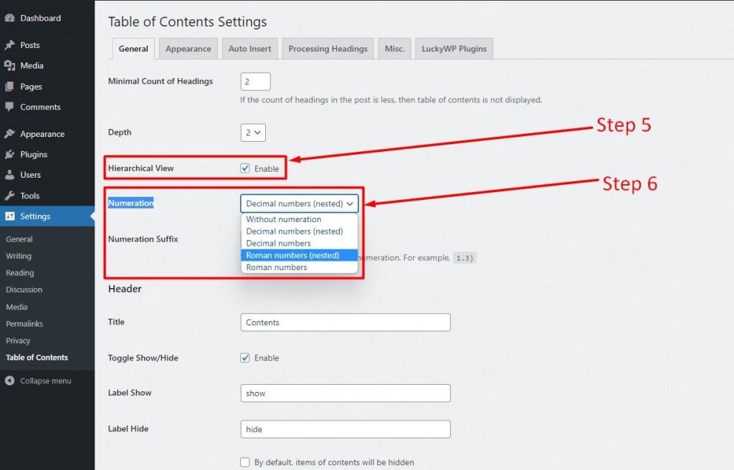The image size is (734, 470).
Task: Click the Collapse menu arrow icon
Action: coord(9,380)
